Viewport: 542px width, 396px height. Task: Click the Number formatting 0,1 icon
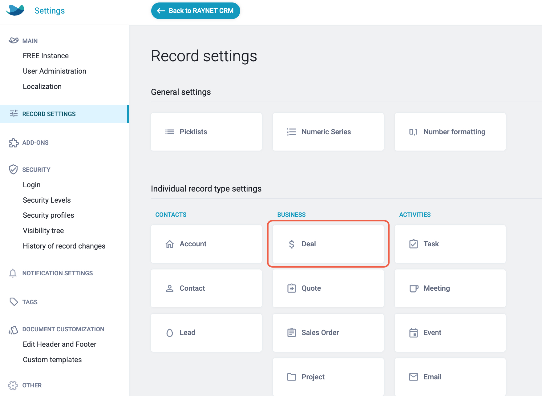[413, 132]
